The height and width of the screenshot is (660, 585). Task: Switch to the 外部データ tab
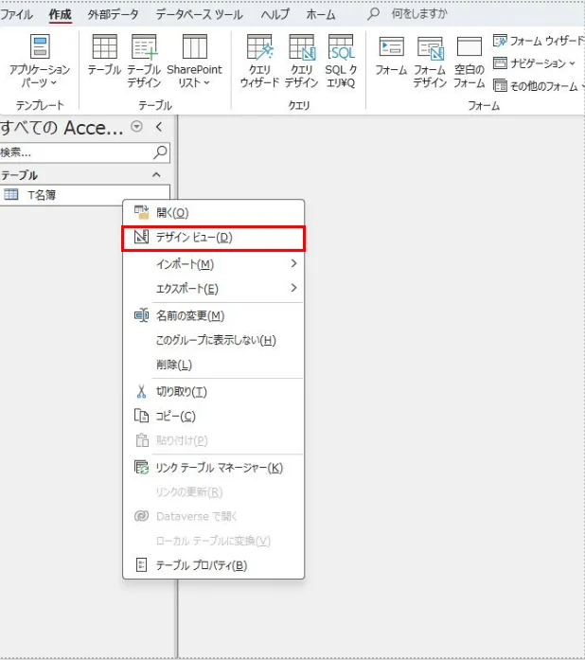click(113, 14)
